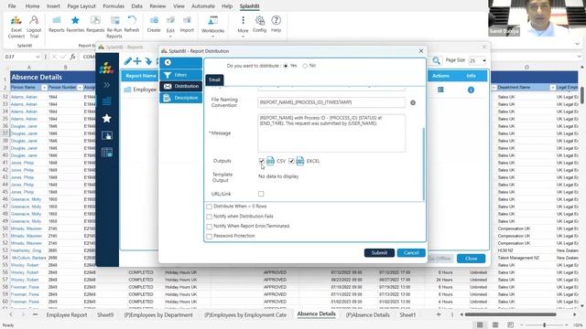Toggle the CSV output checkbox
Screen dimensions: 586x329
(261, 161)
